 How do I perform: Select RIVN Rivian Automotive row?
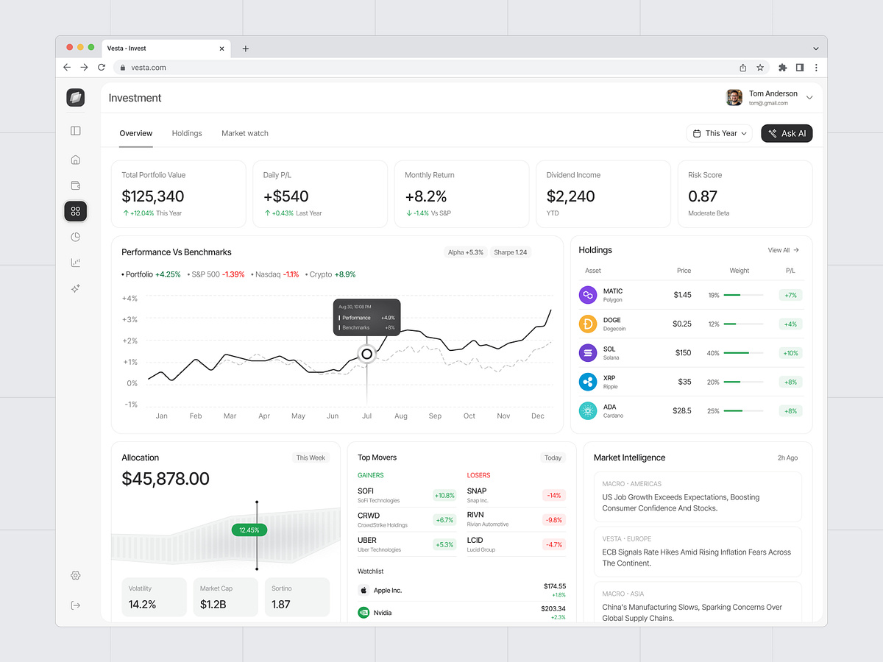coord(516,519)
